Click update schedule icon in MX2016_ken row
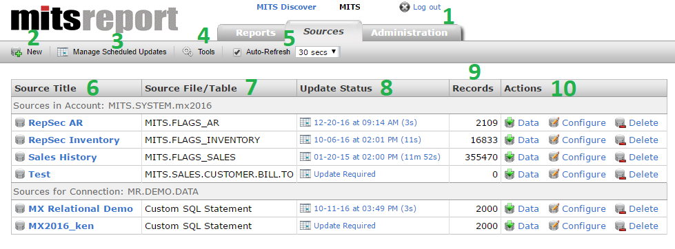This screenshot has height=249, width=675. [x=305, y=226]
